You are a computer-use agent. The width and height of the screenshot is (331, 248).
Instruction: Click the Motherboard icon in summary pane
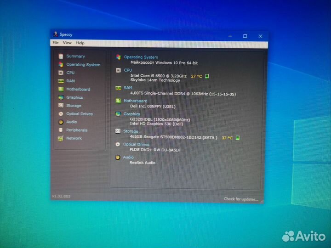tap(118, 101)
